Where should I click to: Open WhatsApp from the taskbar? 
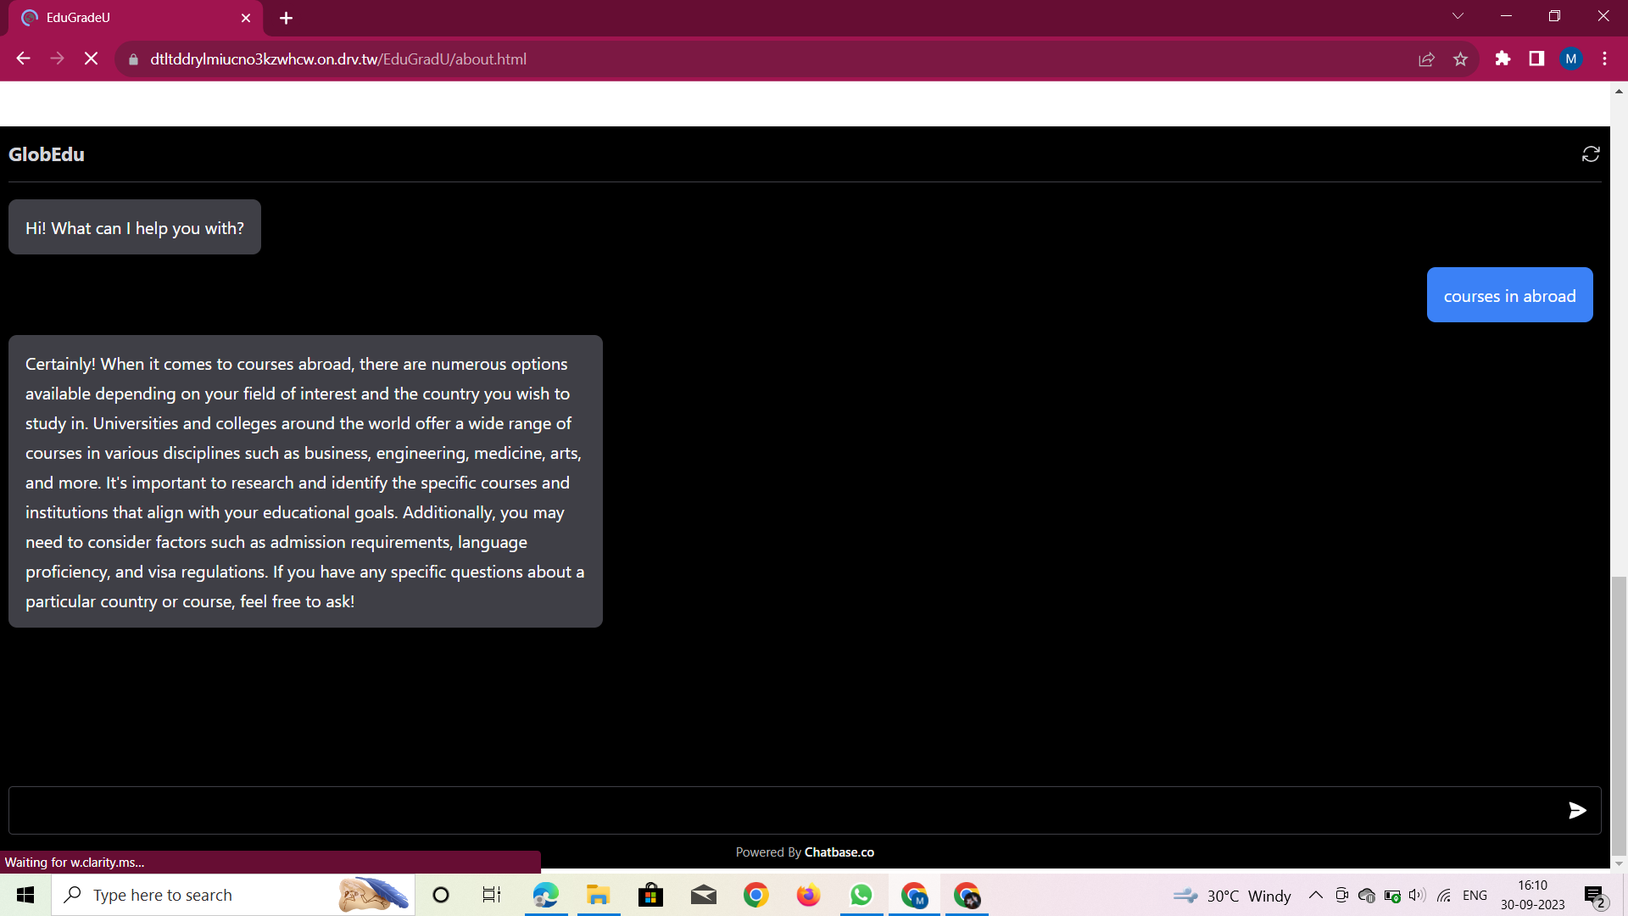(861, 895)
